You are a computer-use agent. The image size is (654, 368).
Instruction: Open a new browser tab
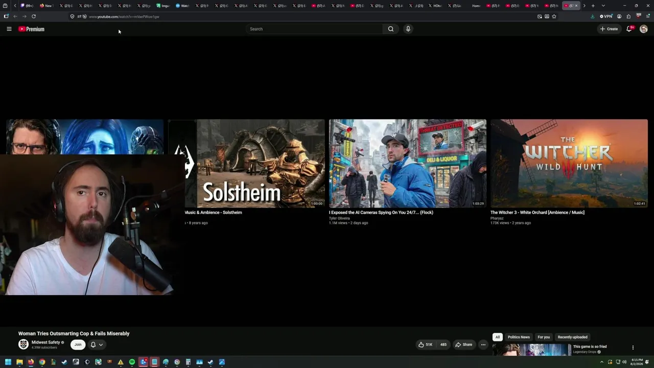tap(593, 6)
